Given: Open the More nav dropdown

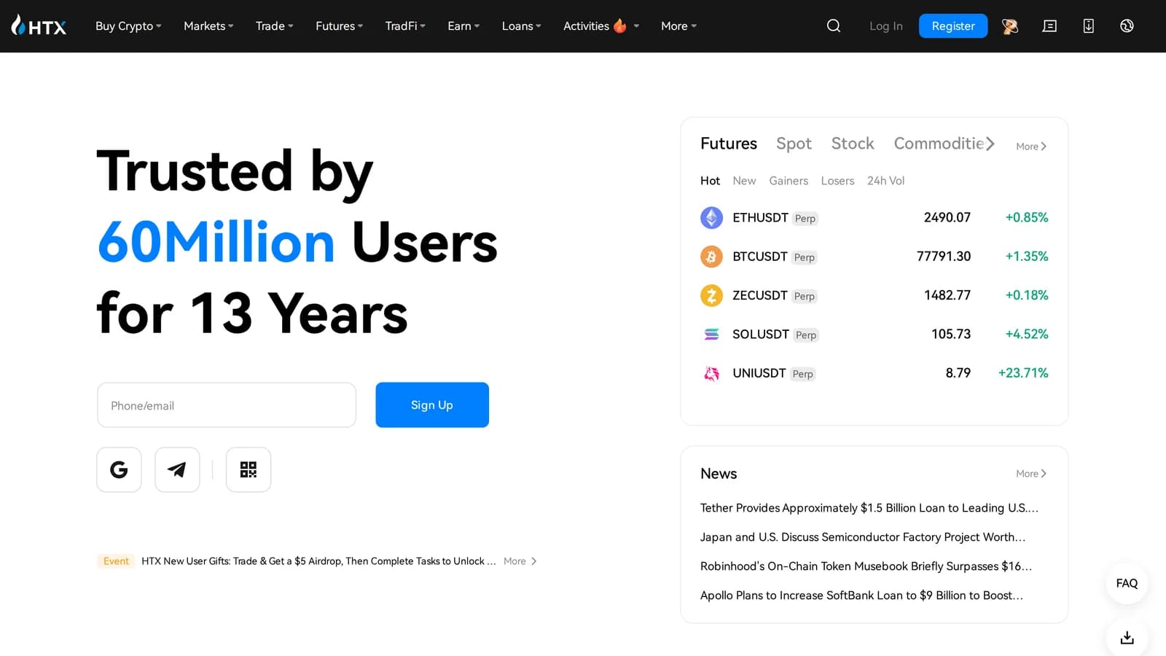Looking at the screenshot, I should [678, 26].
